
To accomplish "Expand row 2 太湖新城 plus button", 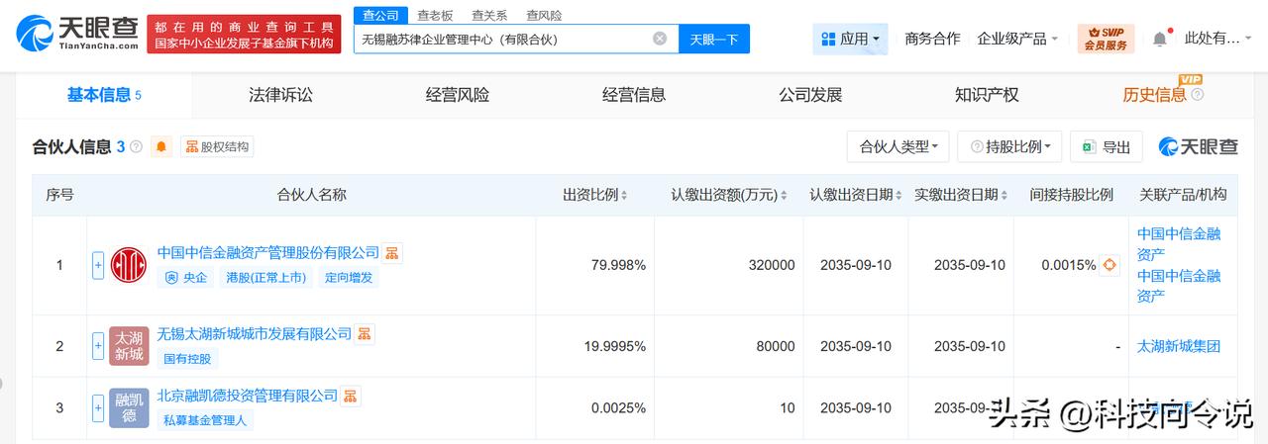I will point(98,346).
